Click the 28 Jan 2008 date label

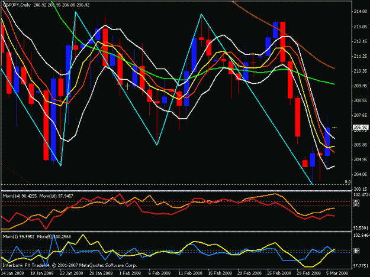pyautogui.click(x=101, y=273)
